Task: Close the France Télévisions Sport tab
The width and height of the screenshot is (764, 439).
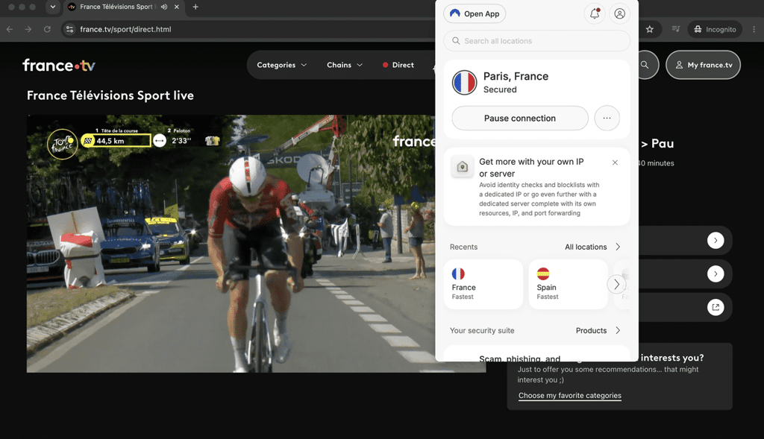Action: (177, 7)
